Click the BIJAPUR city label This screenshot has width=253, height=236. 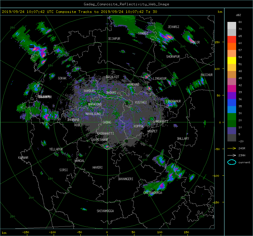click(x=114, y=39)
